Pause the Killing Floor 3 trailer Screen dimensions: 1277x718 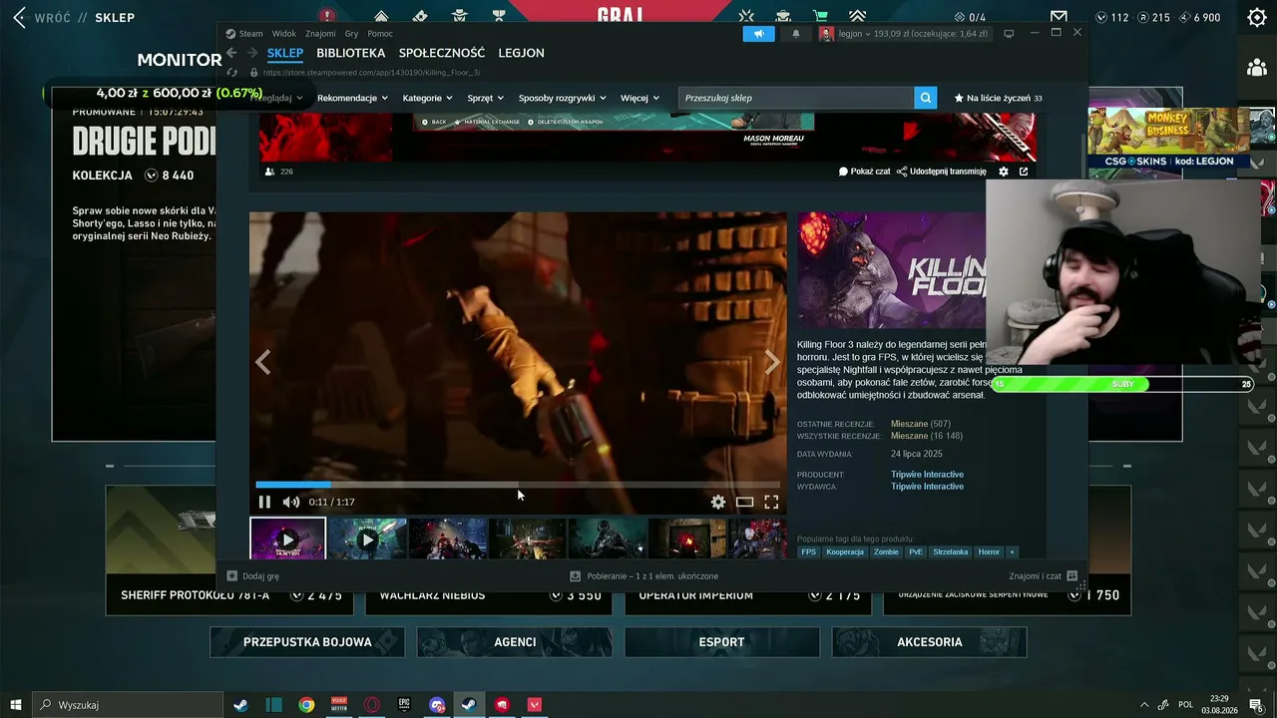[x=264, y=503]
